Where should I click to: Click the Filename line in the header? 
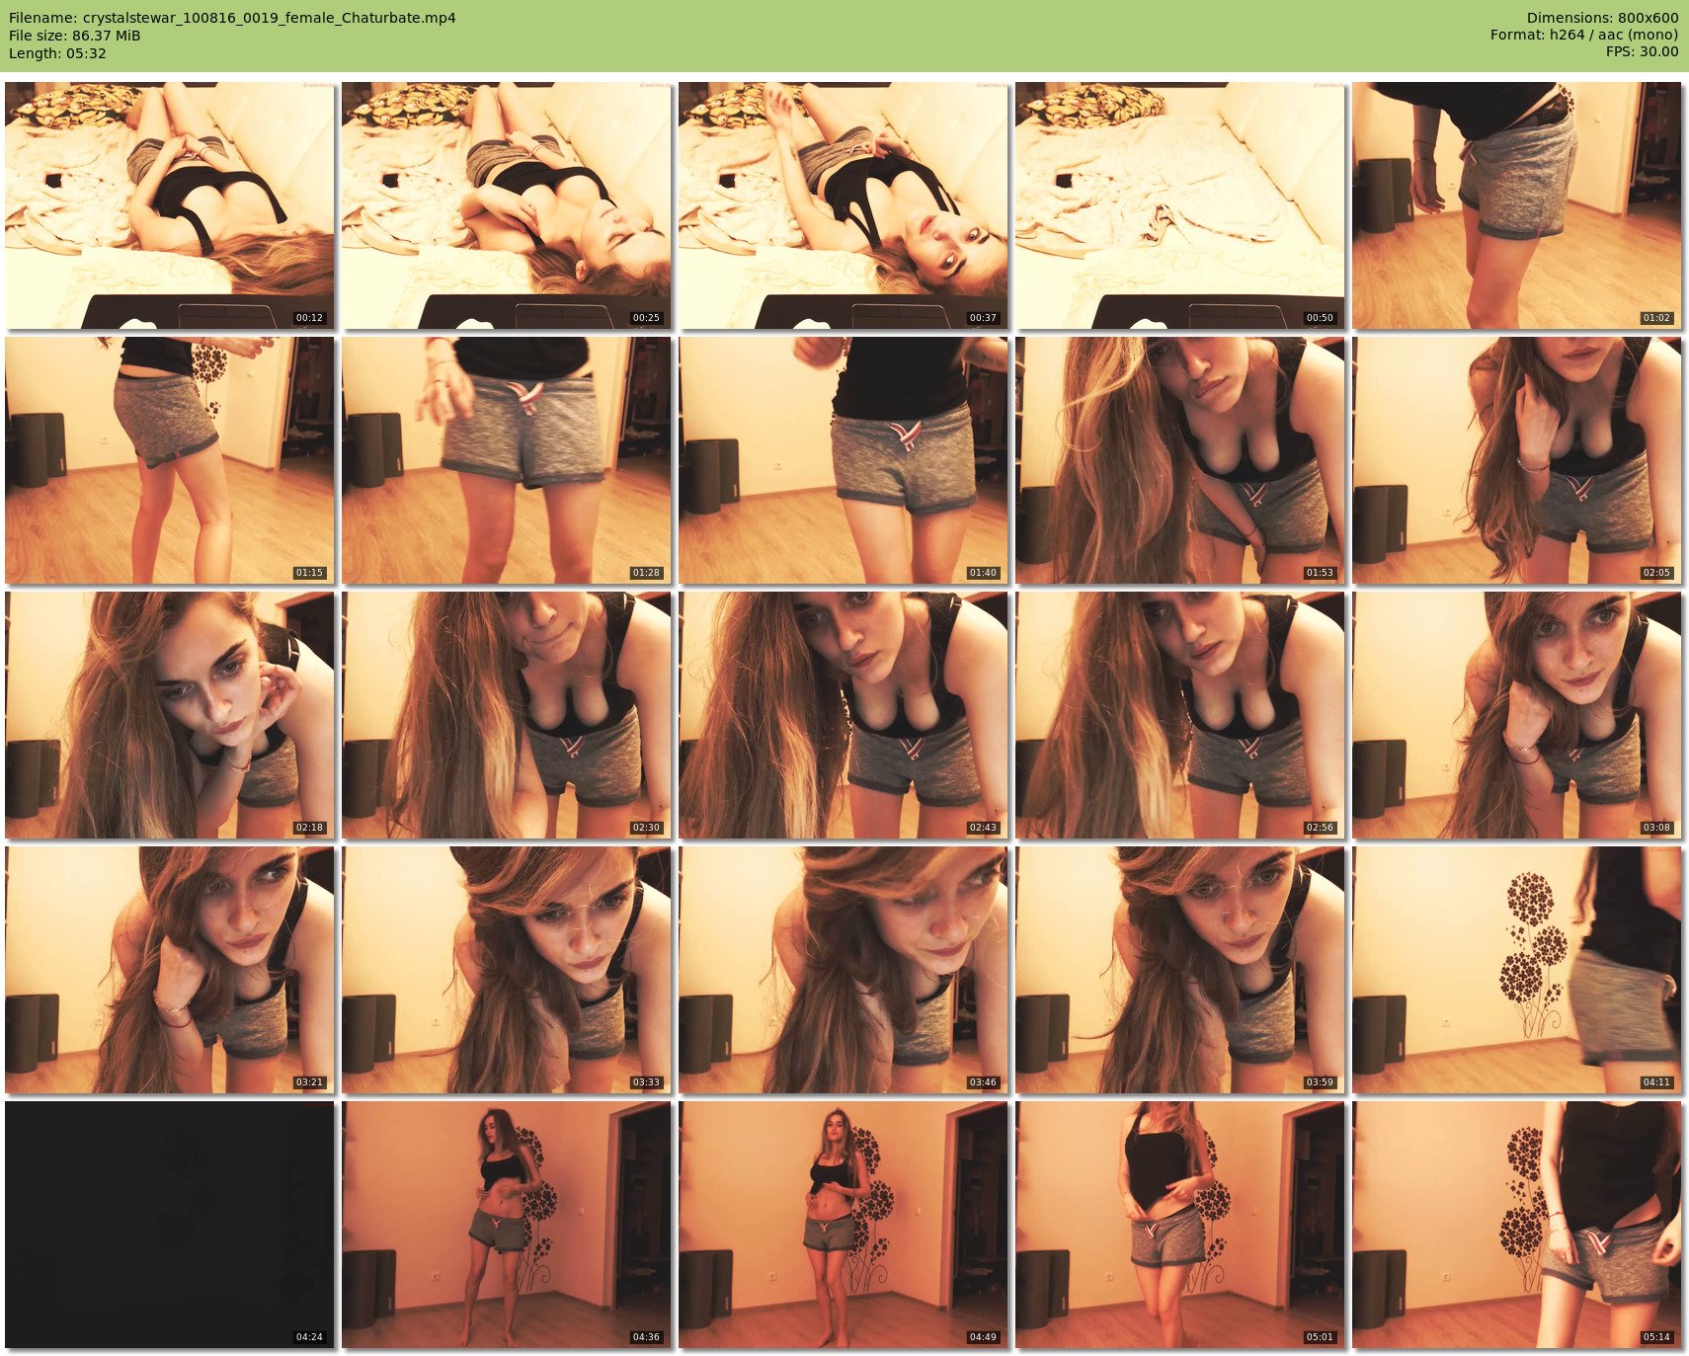(232, 18)
